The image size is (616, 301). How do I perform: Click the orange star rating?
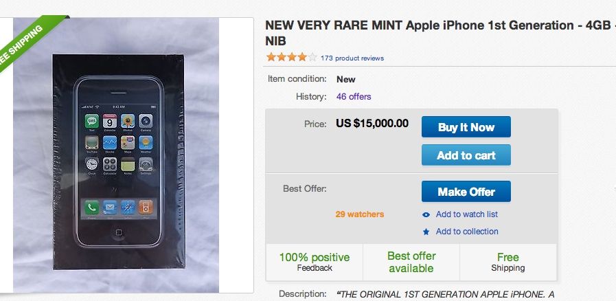[x=291, y=58]
